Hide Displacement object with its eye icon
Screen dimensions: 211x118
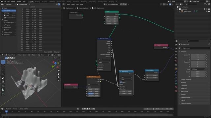tap(207, 11)
